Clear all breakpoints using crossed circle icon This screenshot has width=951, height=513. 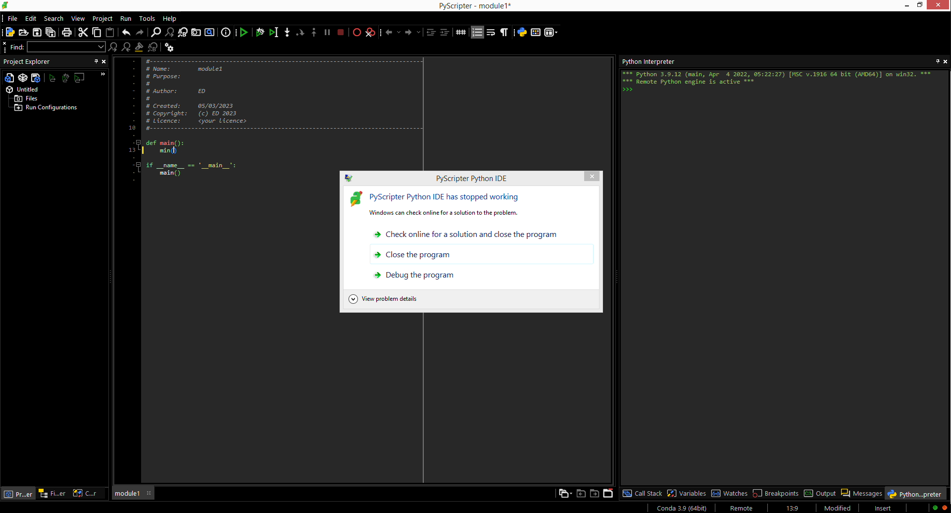coord(370,32)
